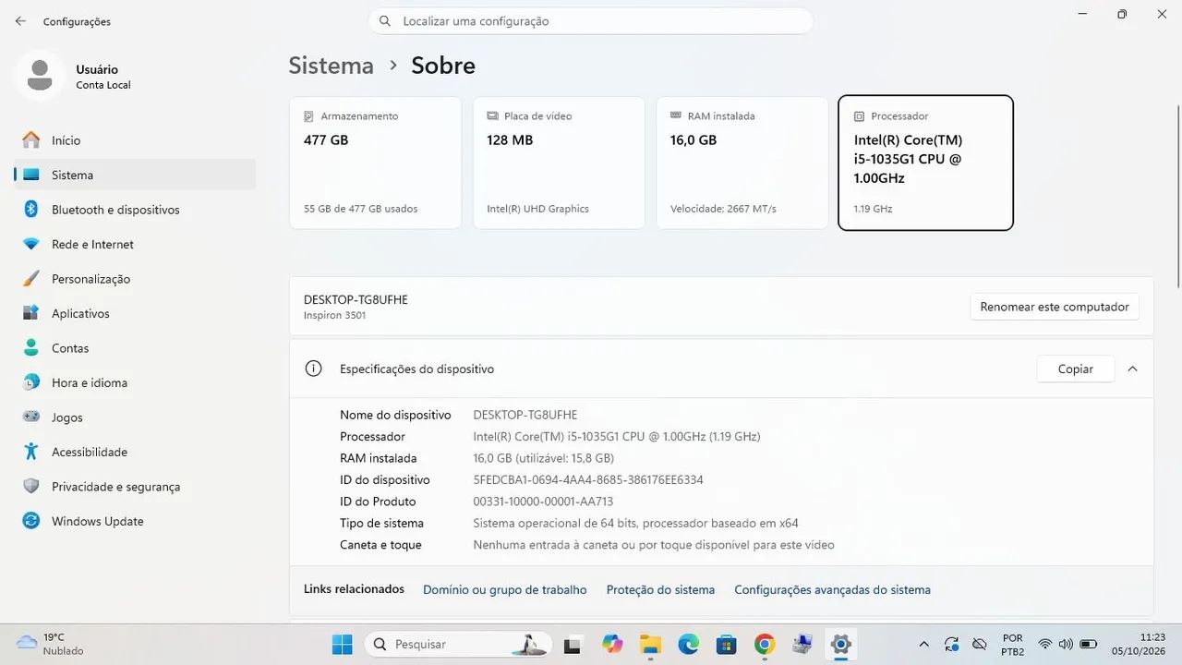Open the Windows Start menu
Viewport: 1182px width, 665px height.
[x=342, y=644]
